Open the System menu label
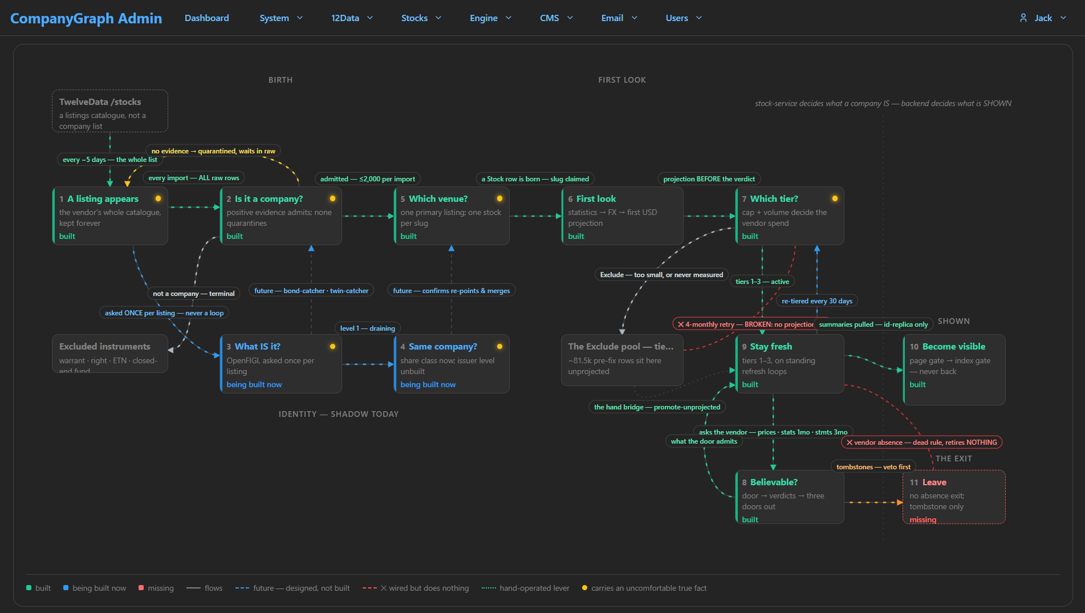Viewport: 1085px width, 613px height. coord(274,18)
